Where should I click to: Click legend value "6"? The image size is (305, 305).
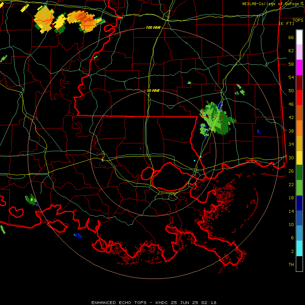point(292,238)
